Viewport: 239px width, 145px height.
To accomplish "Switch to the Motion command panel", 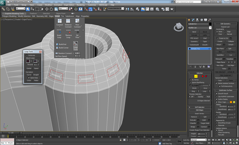I will click(x=202, y=20).
